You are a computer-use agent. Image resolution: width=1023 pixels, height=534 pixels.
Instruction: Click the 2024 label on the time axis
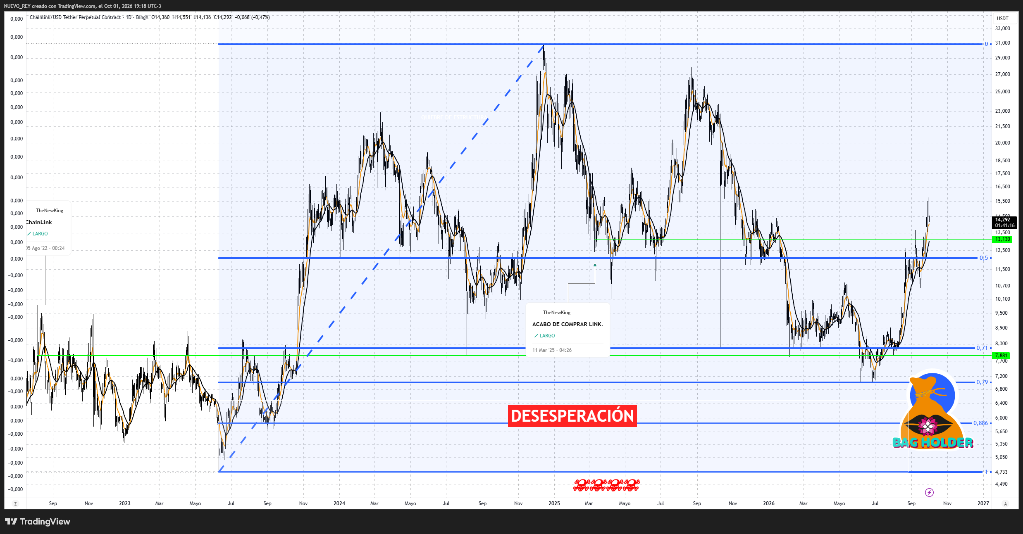point(339,503)
